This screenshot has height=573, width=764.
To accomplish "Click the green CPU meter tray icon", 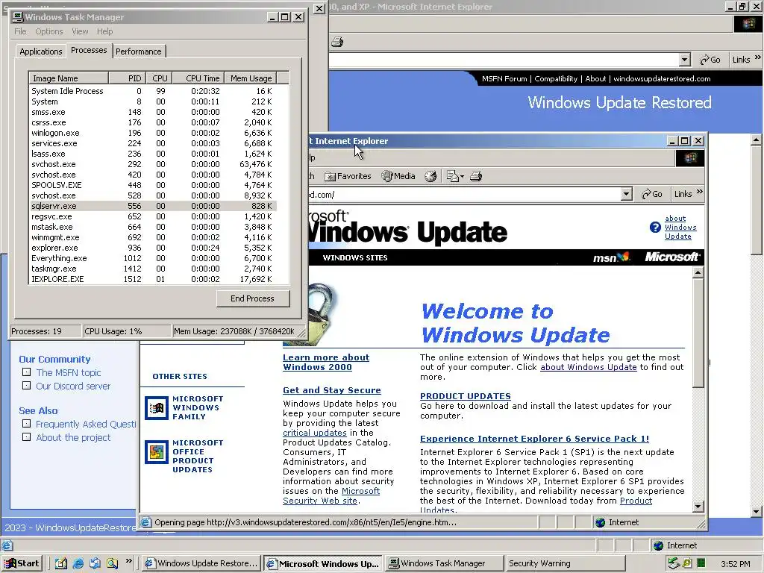I will [701, 563].
